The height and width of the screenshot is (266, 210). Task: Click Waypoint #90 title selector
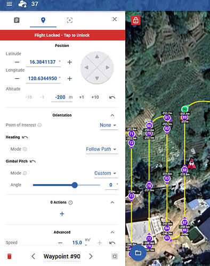coord(62,256)
